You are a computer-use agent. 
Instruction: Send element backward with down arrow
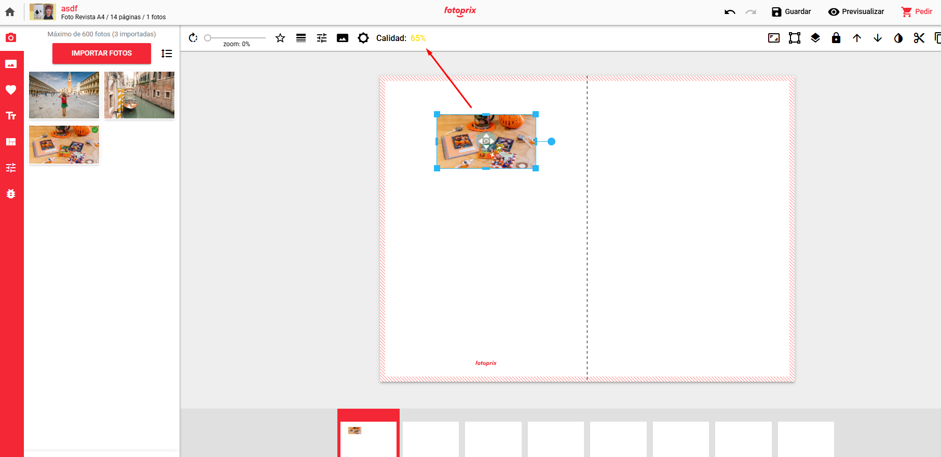pos(878,38)
